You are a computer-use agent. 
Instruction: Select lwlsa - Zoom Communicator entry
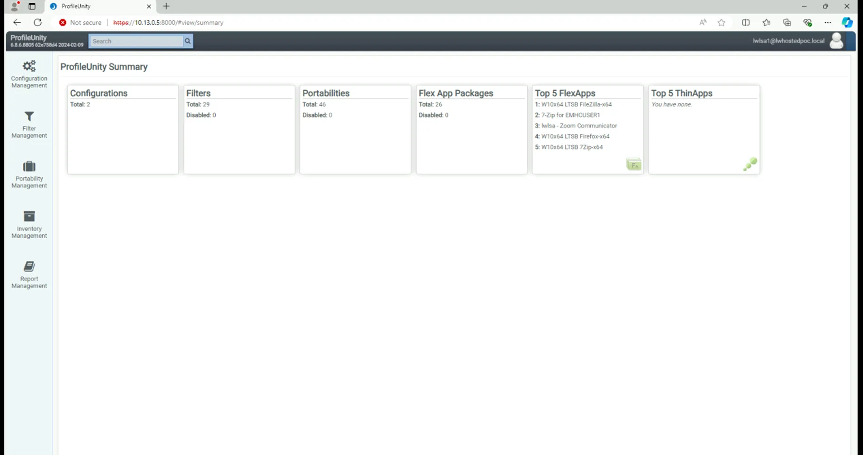[x=579, y=126]
